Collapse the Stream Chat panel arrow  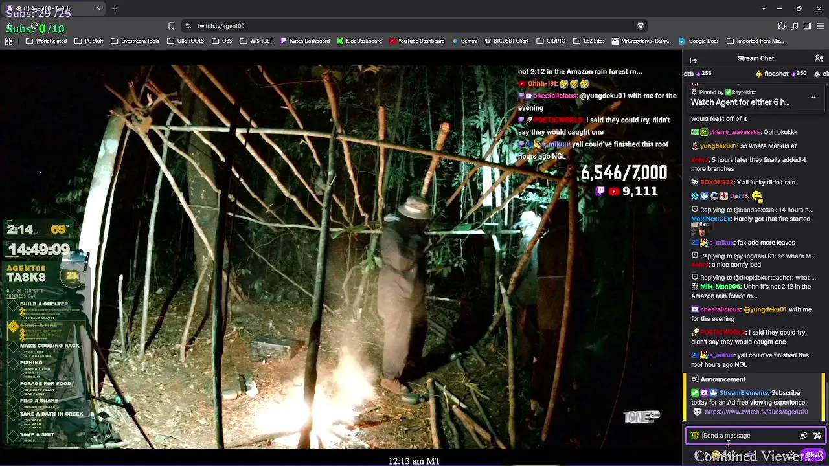tap(693, 60)
